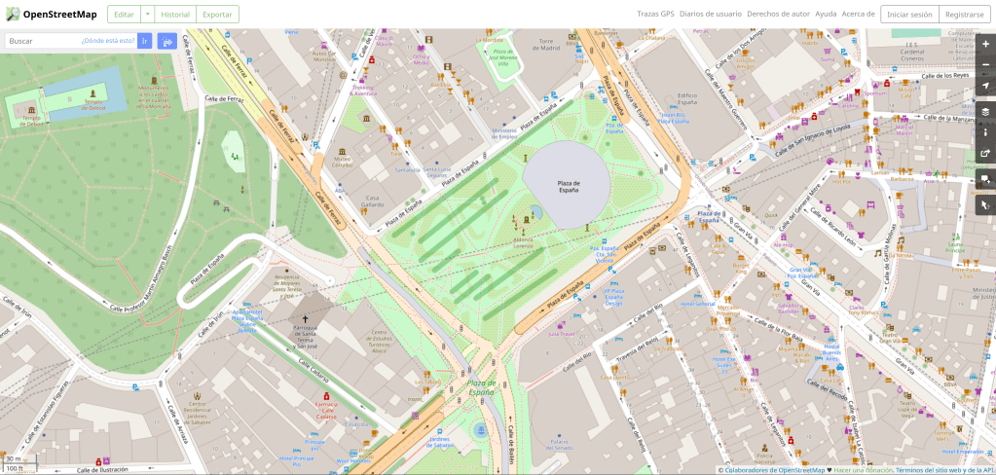Click the Editar button

click(x=123, y=15)
